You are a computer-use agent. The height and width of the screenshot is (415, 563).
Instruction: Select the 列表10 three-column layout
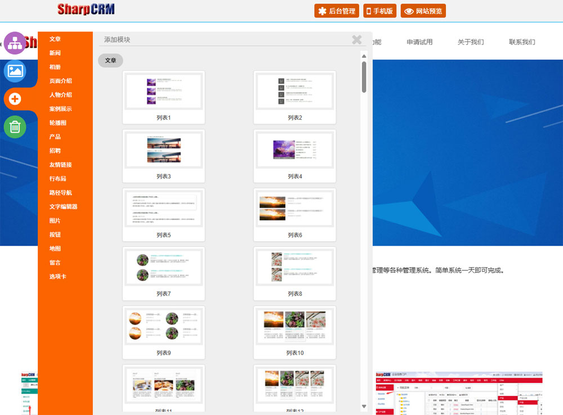294,332
